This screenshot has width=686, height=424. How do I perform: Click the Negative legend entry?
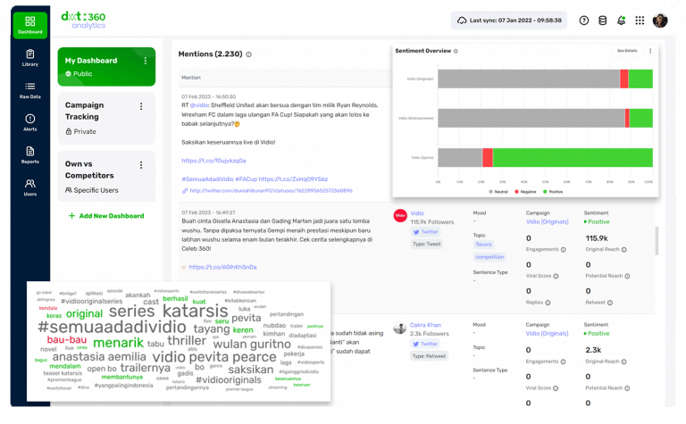pos(525,192)
